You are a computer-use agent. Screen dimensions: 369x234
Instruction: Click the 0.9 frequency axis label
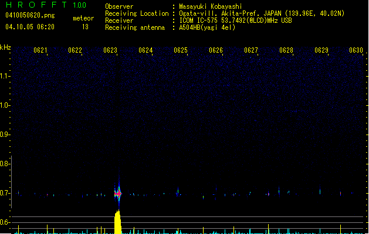click(x=5, y=135)
